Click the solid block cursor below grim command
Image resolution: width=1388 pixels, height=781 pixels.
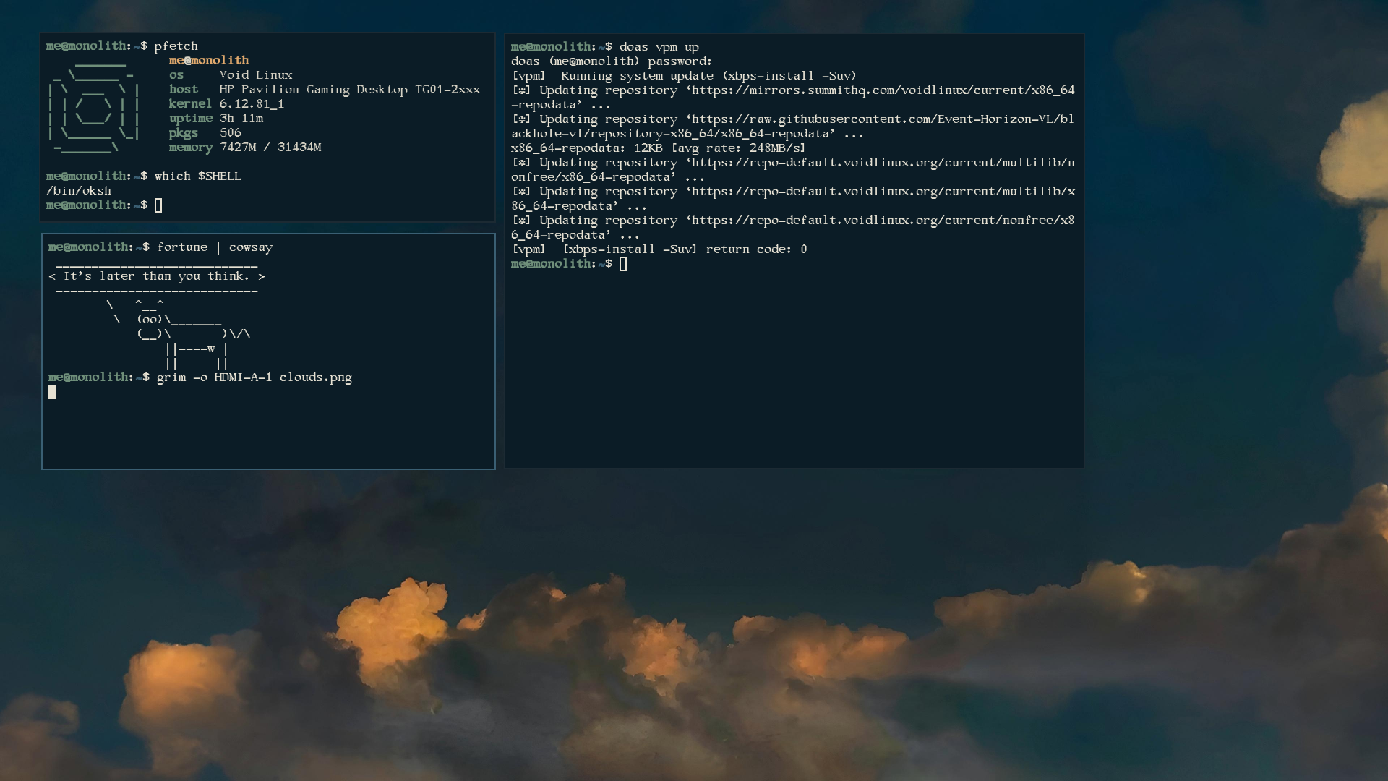[x=52, y=392]
